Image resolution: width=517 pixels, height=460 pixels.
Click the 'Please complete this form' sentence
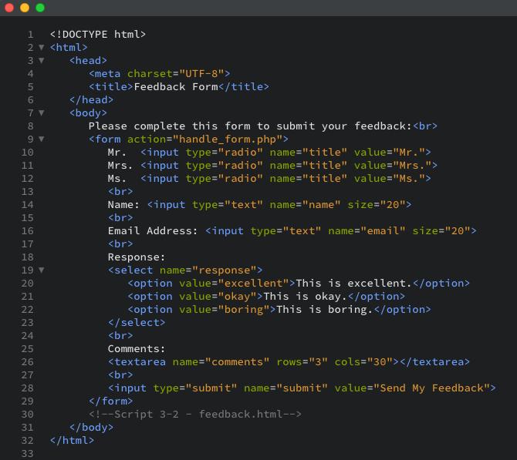pos(250,126)
